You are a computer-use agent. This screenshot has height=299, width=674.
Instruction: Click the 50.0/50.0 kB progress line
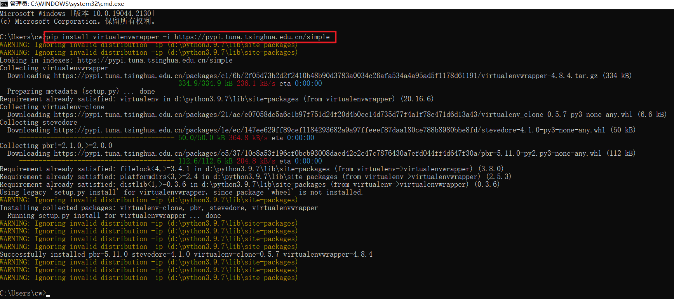[167, 138]
